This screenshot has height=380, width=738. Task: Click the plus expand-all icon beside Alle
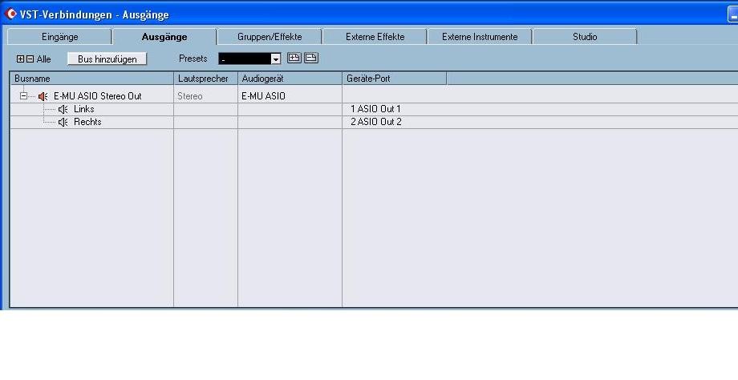(20, 59)
